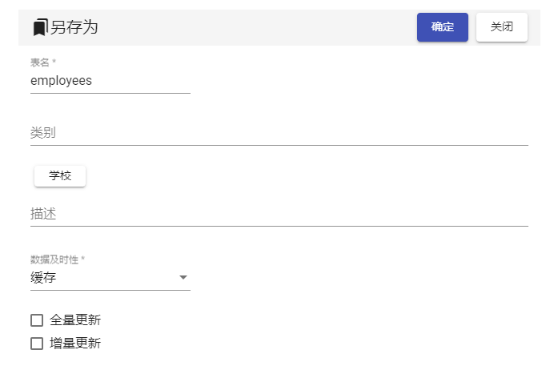Viewport: 558px width, 386px height.
Task: Enable the 增量更新 checkbox
Action: pos(37,344)
